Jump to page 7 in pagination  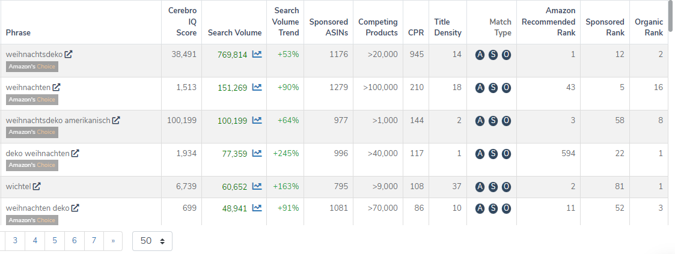click(x=94, y=241)
